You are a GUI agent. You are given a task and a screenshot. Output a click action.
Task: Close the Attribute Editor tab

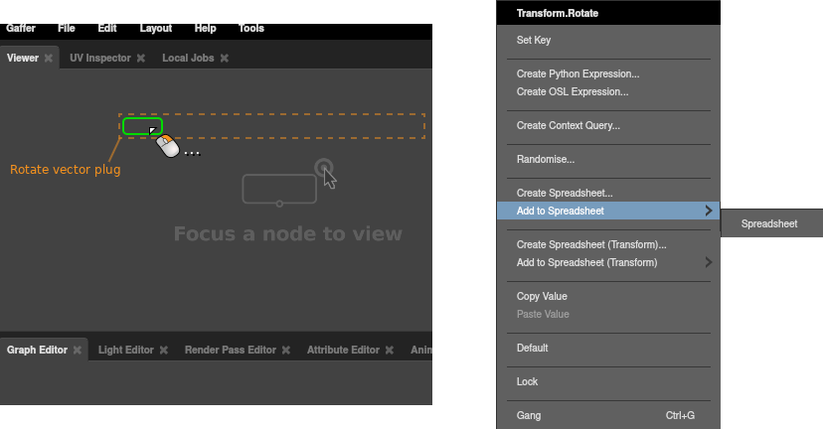coord(389,351)
